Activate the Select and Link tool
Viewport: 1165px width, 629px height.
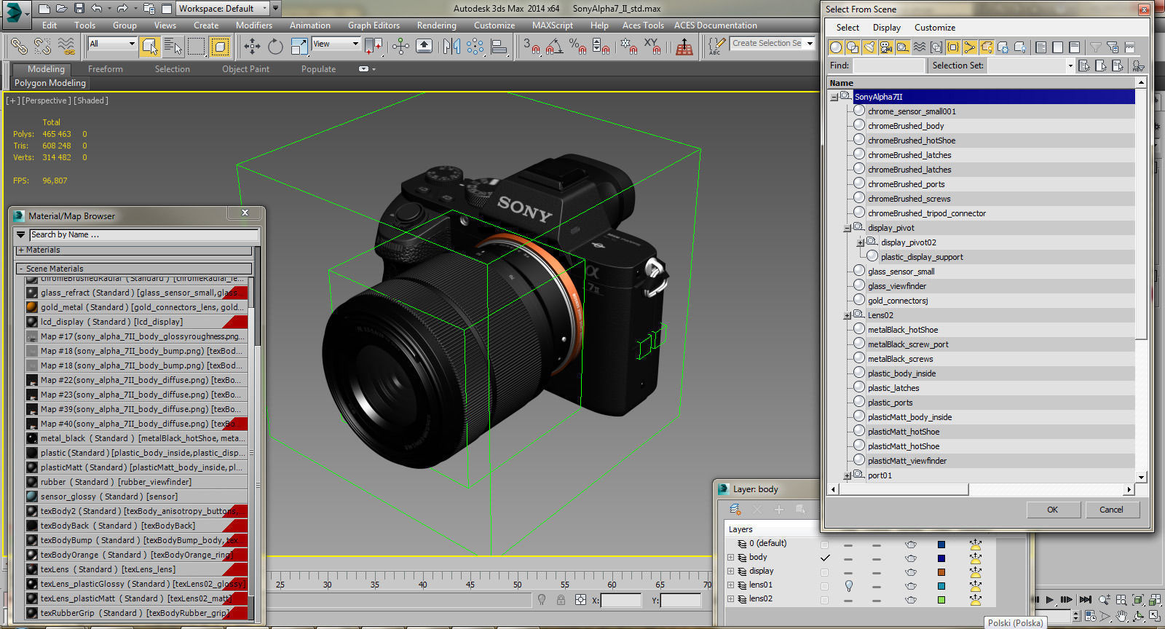click(20, 47)
